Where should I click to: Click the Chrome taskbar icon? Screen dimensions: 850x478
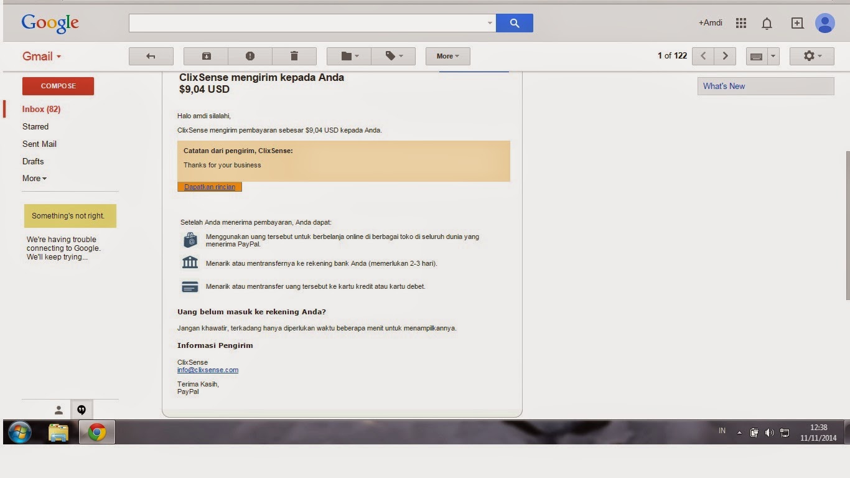[x=97, y=432]
